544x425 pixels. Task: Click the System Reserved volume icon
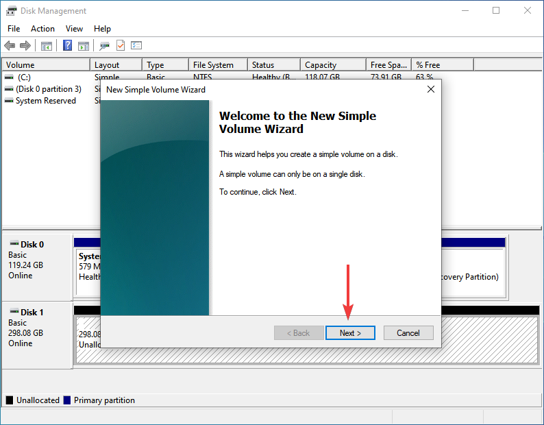point(9,101)
